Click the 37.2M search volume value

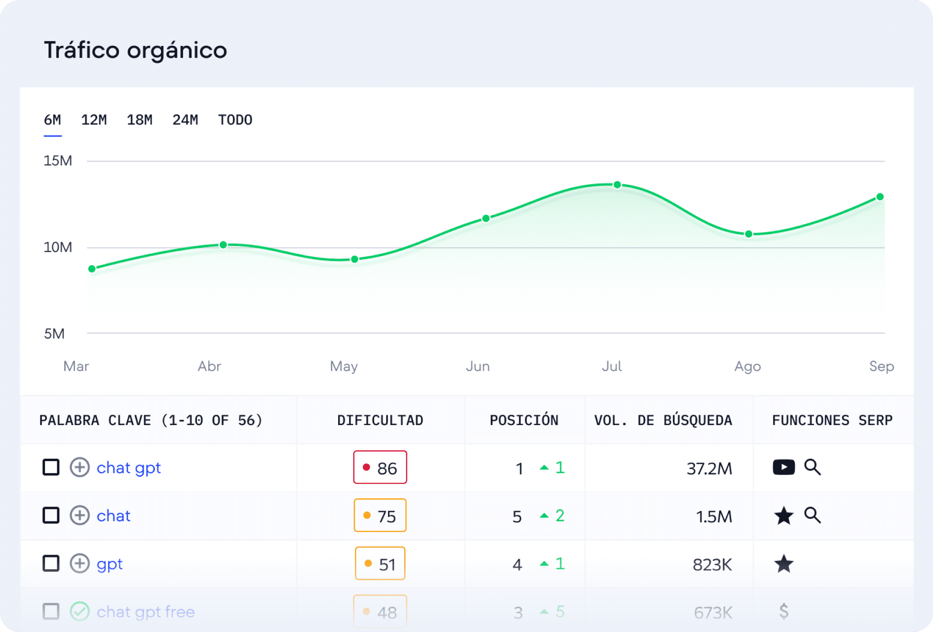click(x=709, y=468)
